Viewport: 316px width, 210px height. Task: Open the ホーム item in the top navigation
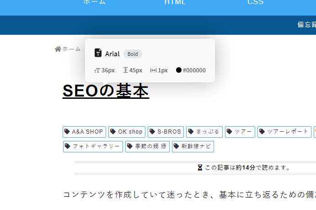94,2
